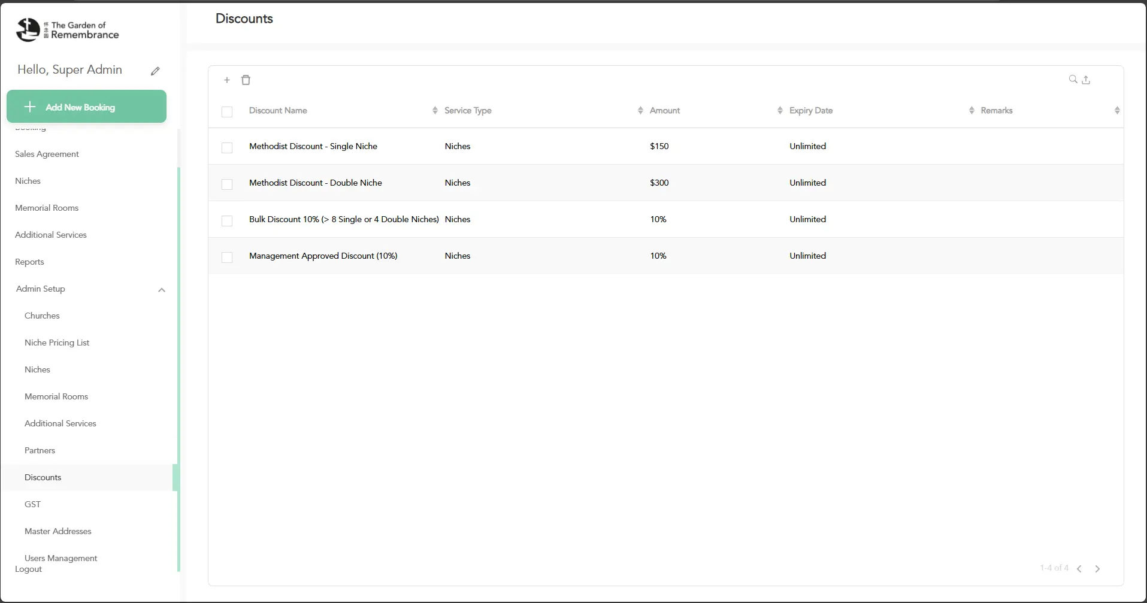
Task: Click pencil icon to edit profile
Action: pos(155,71)
